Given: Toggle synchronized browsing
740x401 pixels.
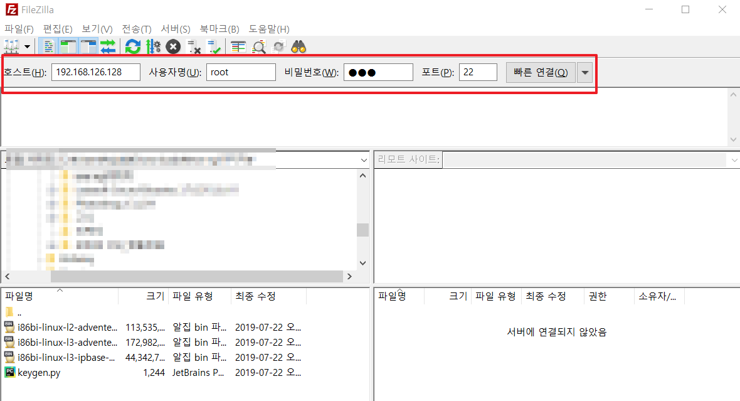Looking at the screenshot, I should [x=279, y=47].
